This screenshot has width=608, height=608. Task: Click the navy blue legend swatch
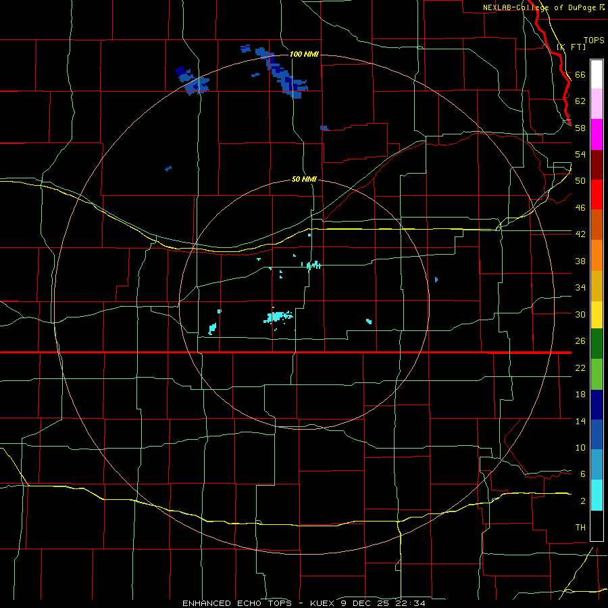point(597,405)
